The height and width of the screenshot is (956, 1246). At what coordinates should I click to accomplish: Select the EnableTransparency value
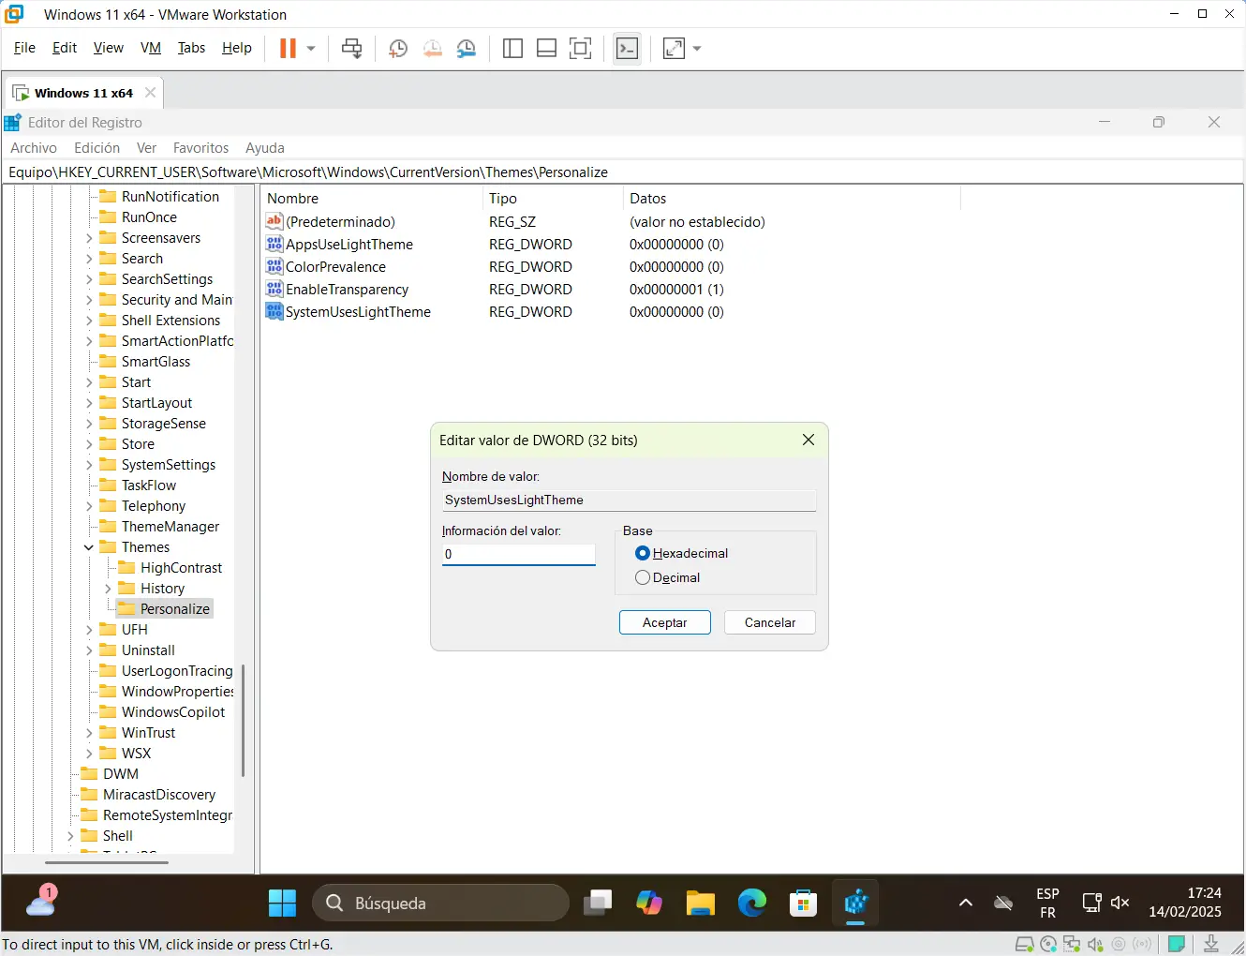coord(347,290)
